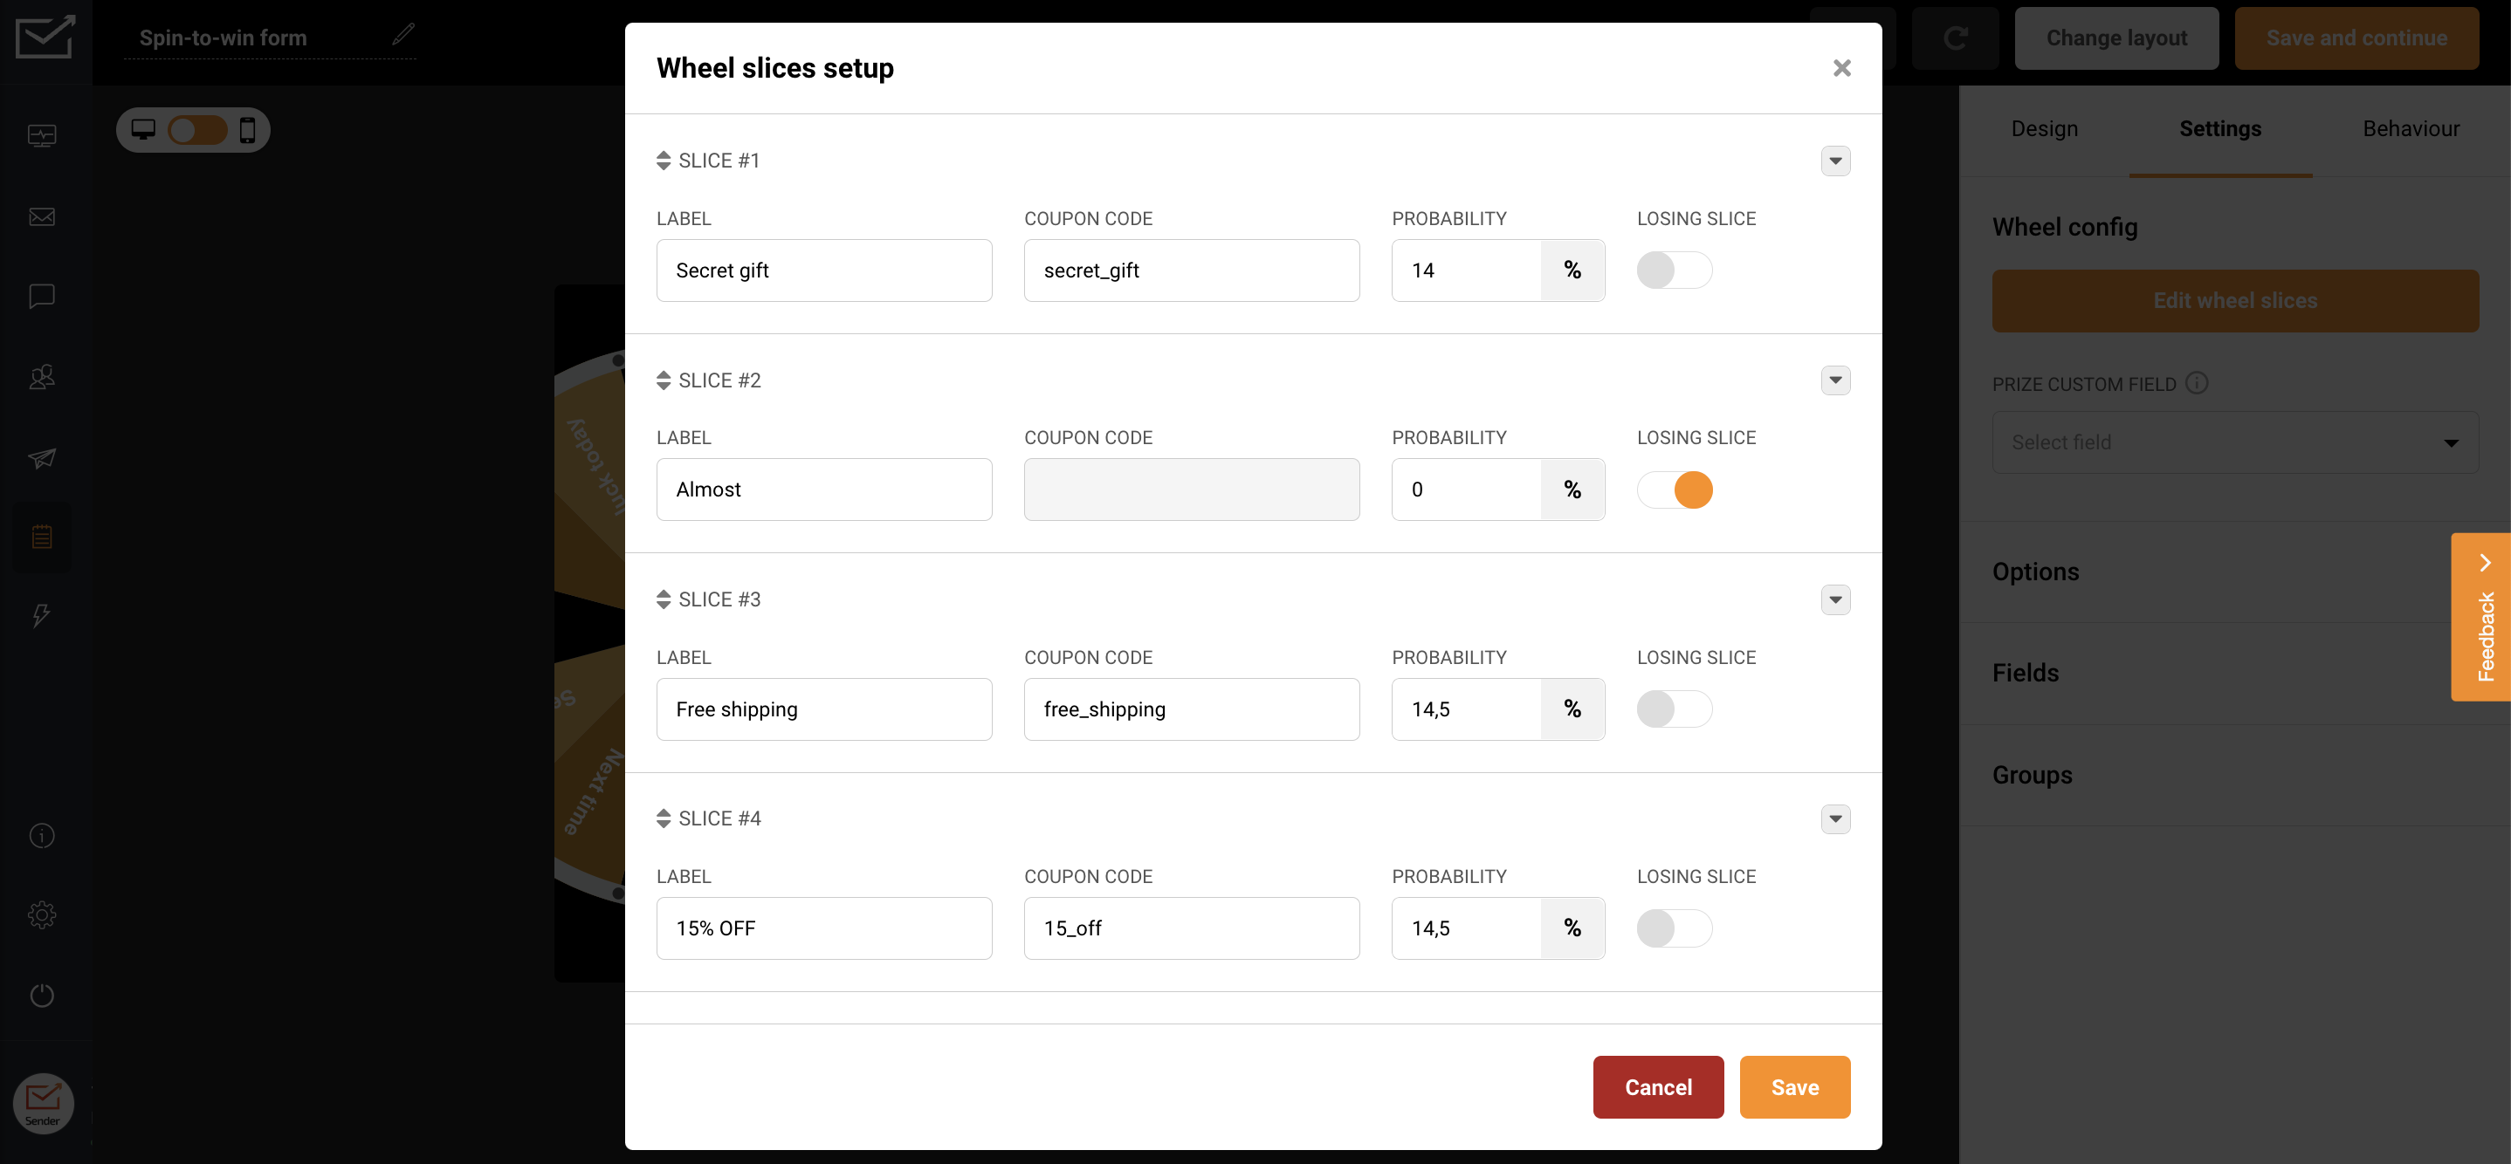
Task: Click the Slice #2 label field 'Almost'
Action: coord(823,490)
